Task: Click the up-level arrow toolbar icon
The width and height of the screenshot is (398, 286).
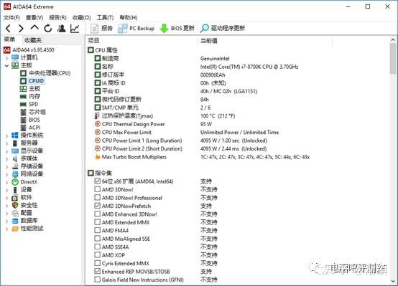Action: coord(34,28)
